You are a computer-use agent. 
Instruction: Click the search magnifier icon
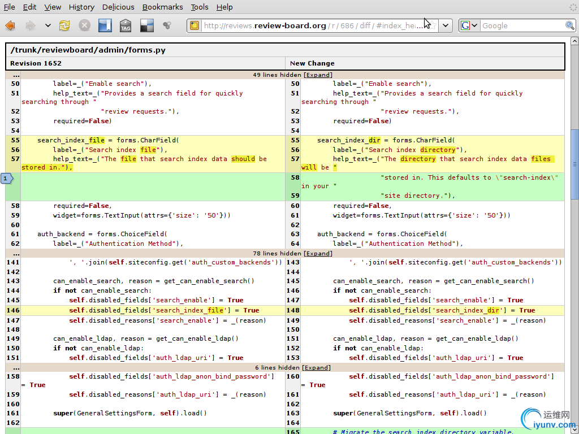(570, 25)
